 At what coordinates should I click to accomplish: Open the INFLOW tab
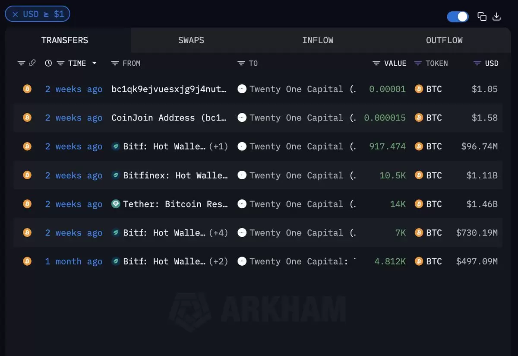tap(318, 40)
